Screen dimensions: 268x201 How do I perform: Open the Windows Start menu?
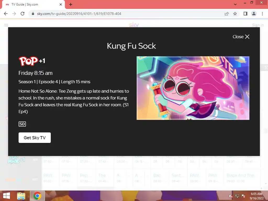(x=7, y=196)
